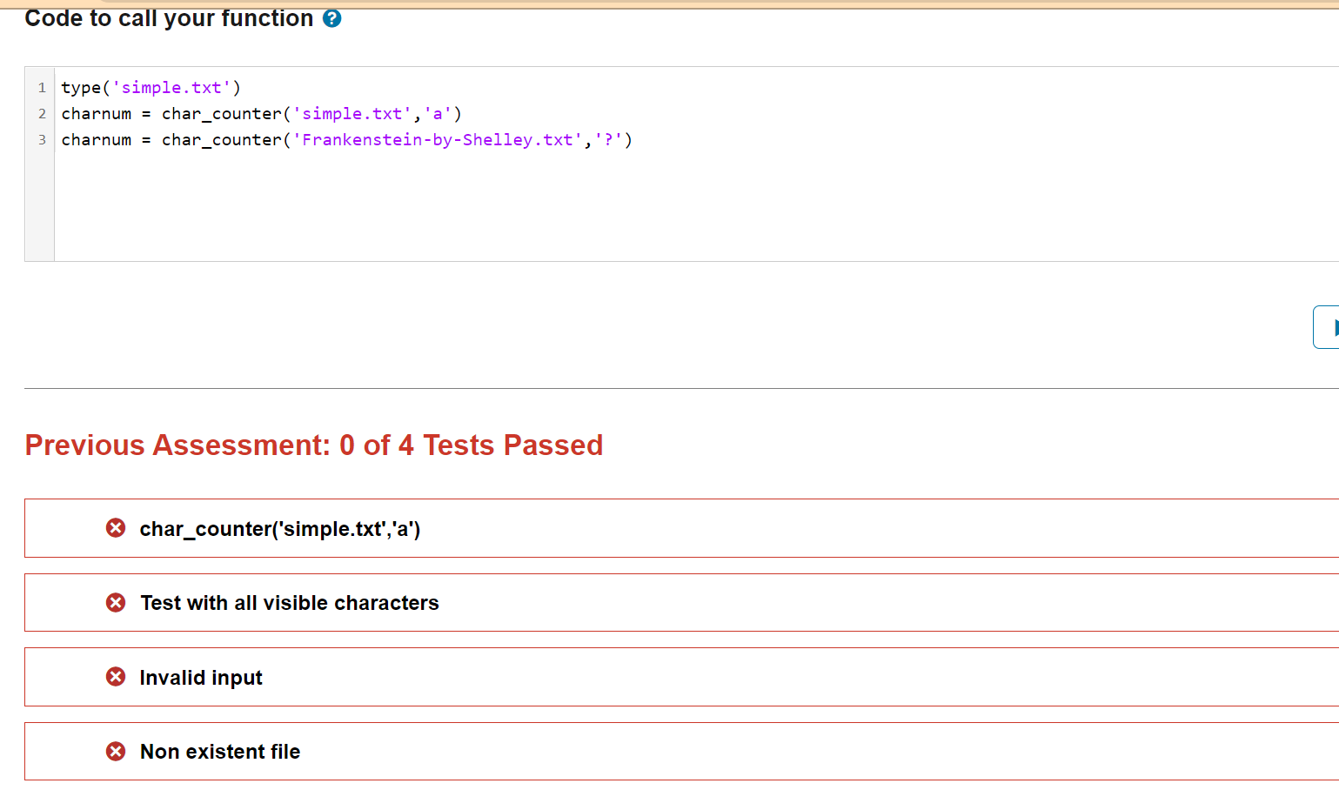Screen dimensions: 1339x790
Task: Click the red X on 'Test with all visible characters'
Action: (x=115, y=602)
